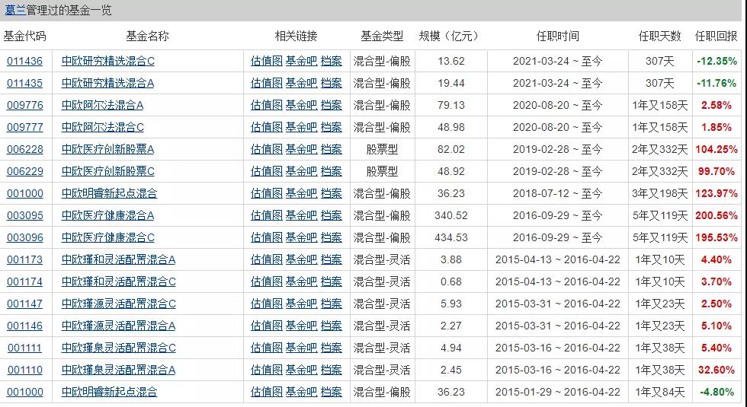This screenshot has width=747, height=407.
Task: Open code 001000 in the 2015-01-29 row
Action: (x=24, y=392)
